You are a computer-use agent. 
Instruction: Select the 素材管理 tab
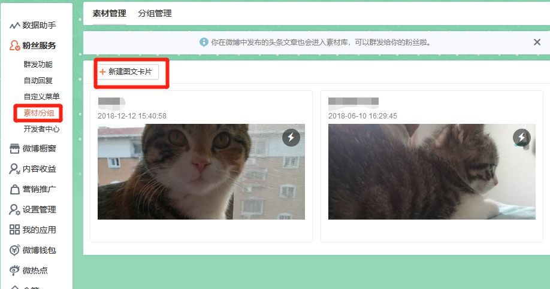coord(109,13)
